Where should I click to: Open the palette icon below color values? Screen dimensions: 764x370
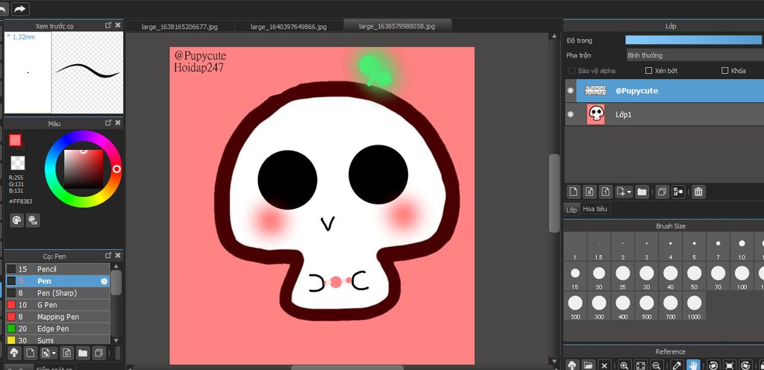[17, 220]
